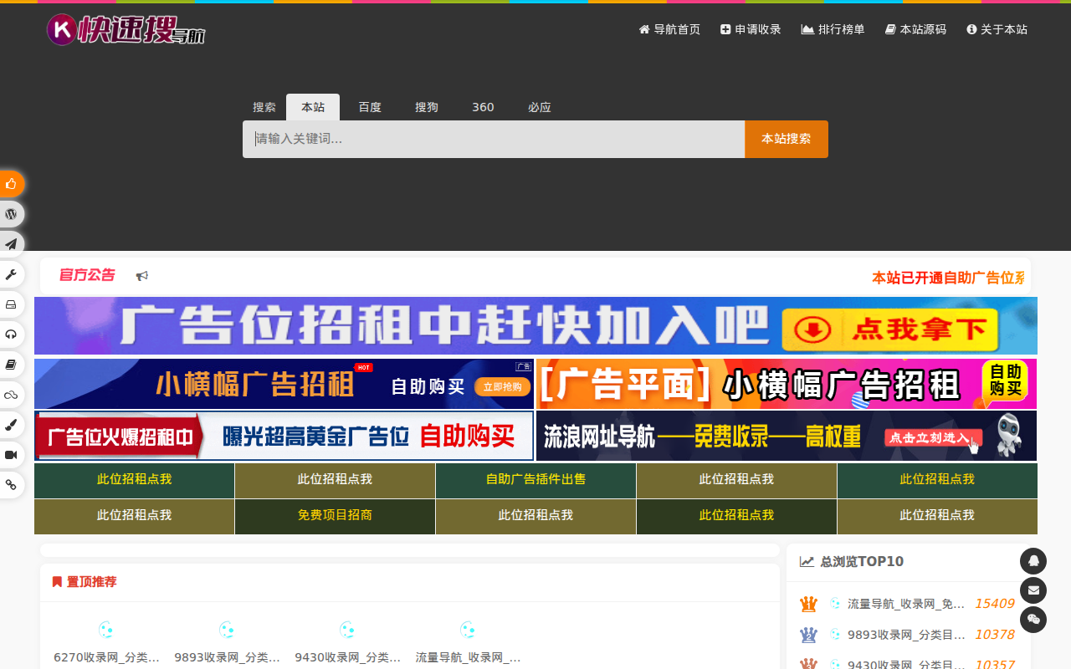Click the 自助广告插件出售 link

pos(535,480)
